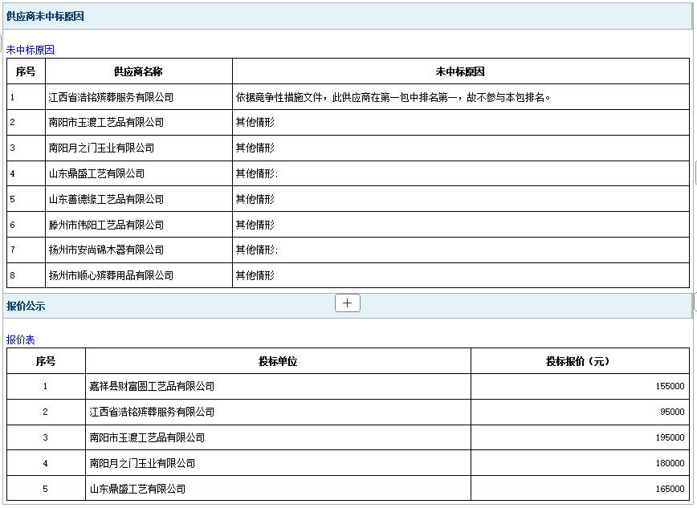Click the 供应商名称 column header
Screen dimensions: 697x508
coord(138,71)
